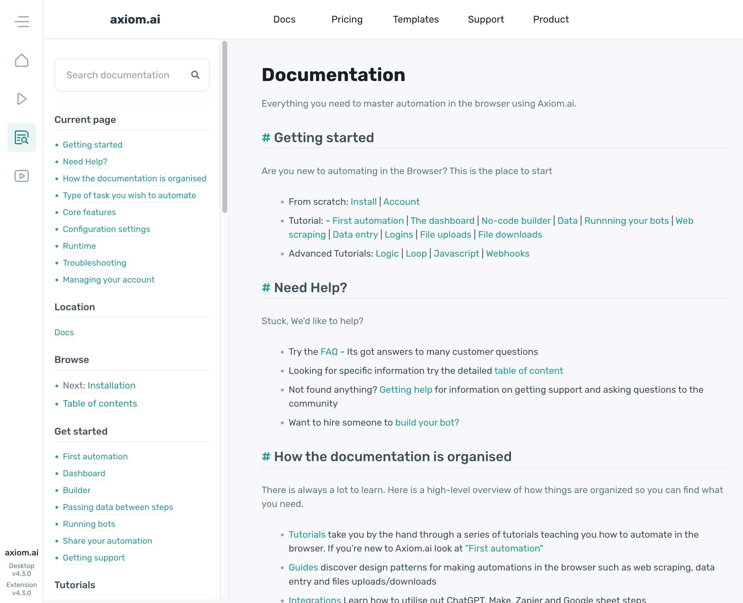This screenshot has height=603, width=743.
Task: Click the Getting help link
Action: tap(406, 390)
